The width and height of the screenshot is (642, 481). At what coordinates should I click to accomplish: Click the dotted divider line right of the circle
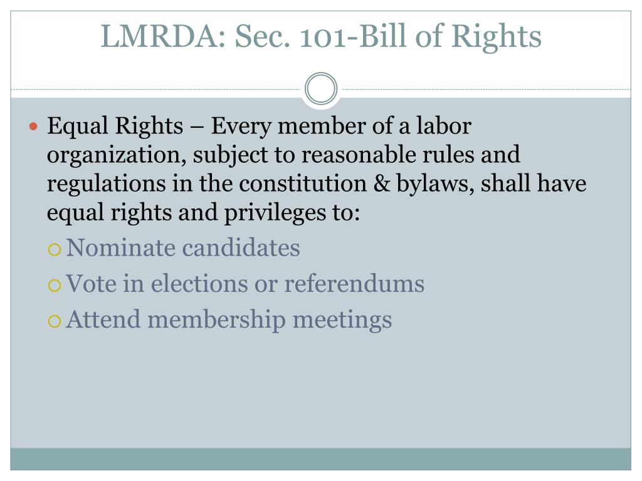486,89
